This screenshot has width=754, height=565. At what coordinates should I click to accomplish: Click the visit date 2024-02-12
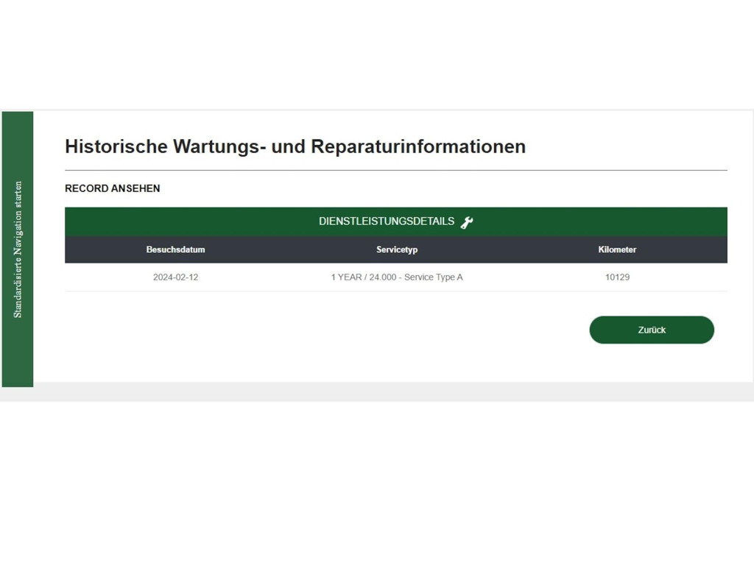point(175,277)
